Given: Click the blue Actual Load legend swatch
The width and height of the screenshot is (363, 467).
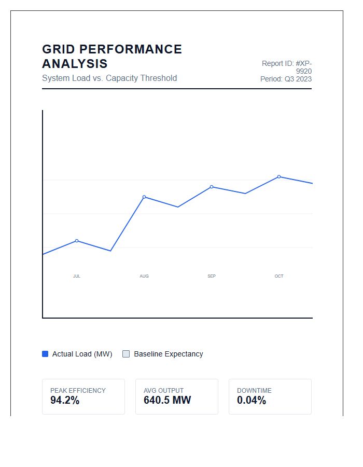Looking at the screenshot, I should 45,354.
